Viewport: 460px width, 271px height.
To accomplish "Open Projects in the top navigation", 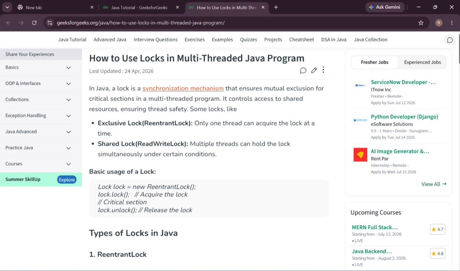I will pyautogui.click(x=273, y=39).
